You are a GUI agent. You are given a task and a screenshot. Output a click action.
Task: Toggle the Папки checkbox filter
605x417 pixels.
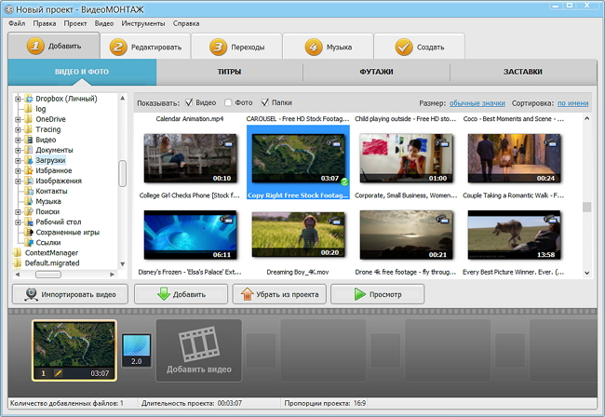pos(264,102)
